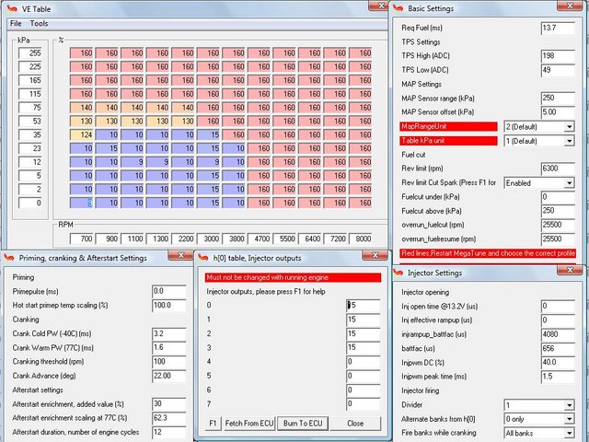Expand the Alternate banks from h[0] dropdown
Viewport: 589px width, 442px height.
[x=571, y=418]
